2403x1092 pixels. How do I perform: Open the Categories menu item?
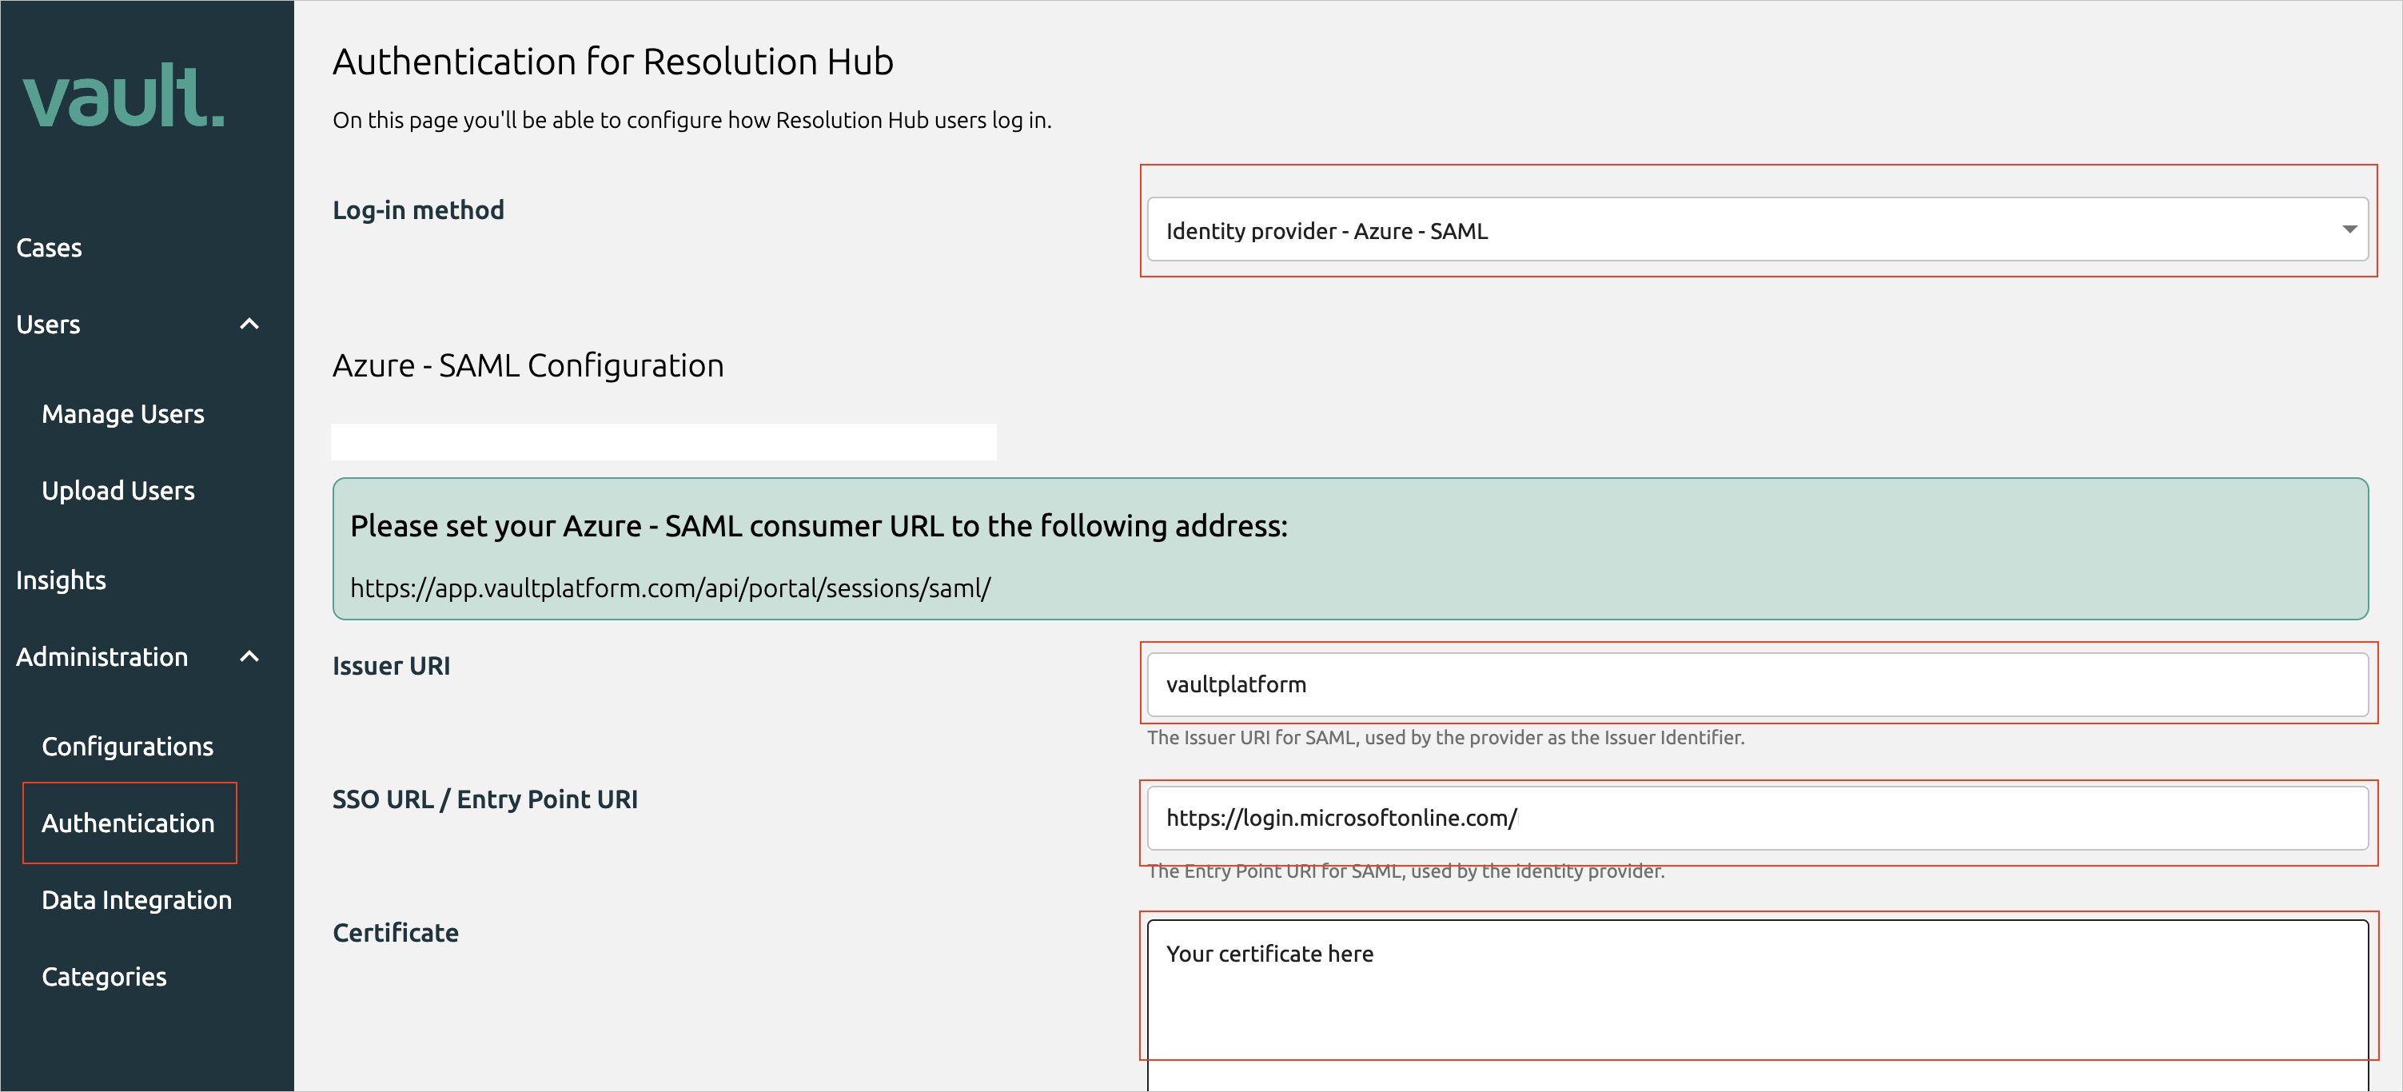pyautogui.click(x=104, y=975)
